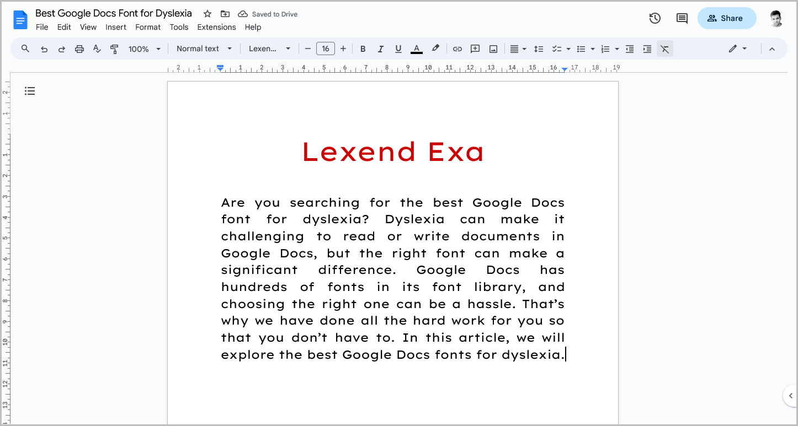
Task: Expand the checklist options arrow
Action: point(568,49)
